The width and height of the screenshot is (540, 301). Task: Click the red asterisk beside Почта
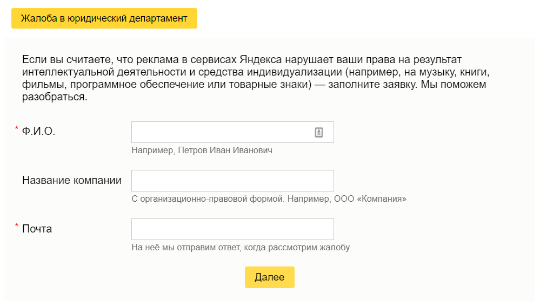pyautogui.click(x=17, y=225)
